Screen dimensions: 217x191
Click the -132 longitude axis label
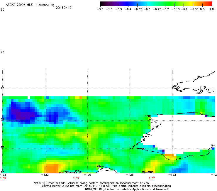45,175
